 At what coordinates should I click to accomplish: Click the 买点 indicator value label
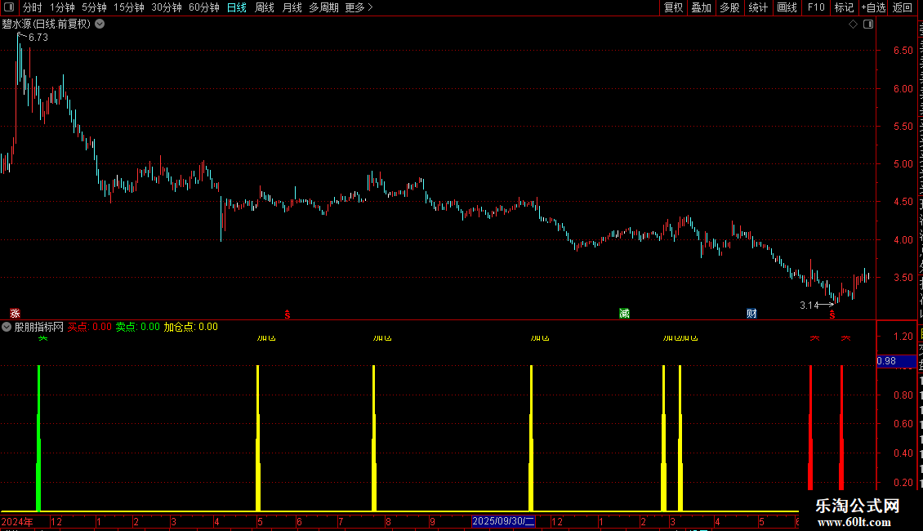(90, 327)
